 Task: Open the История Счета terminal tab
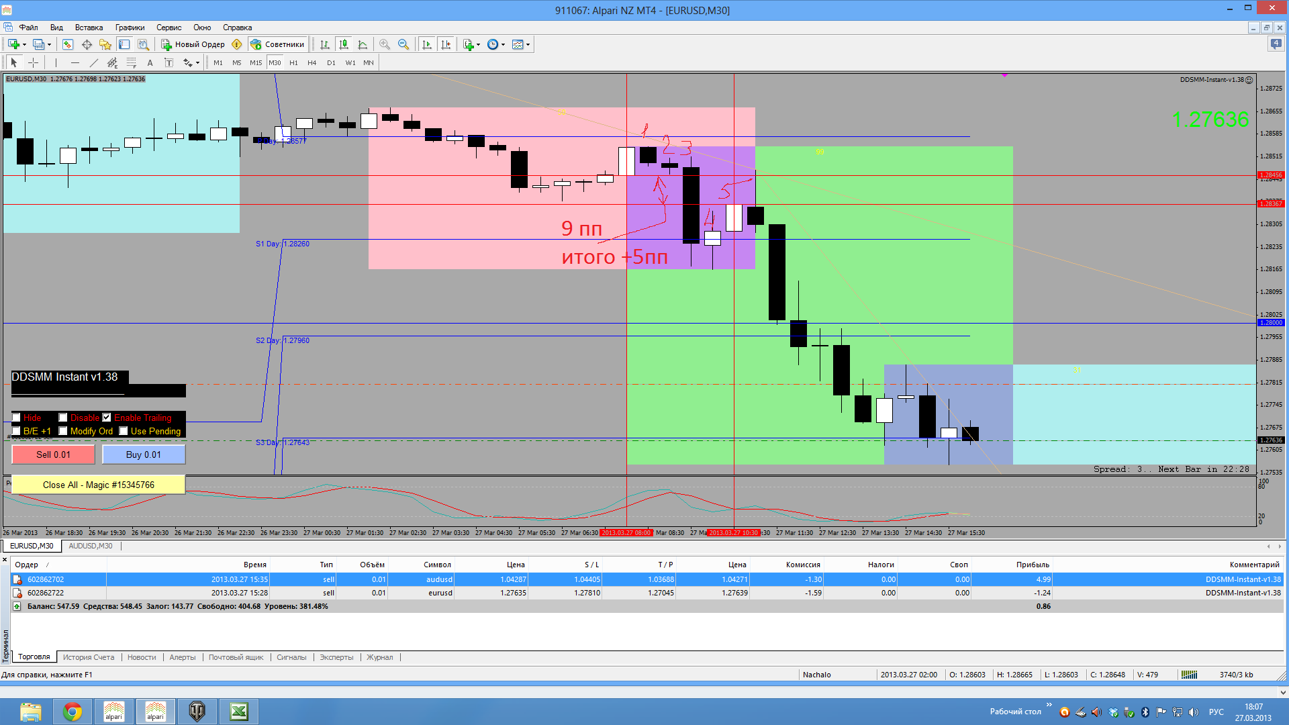click(x=89, y=657)
